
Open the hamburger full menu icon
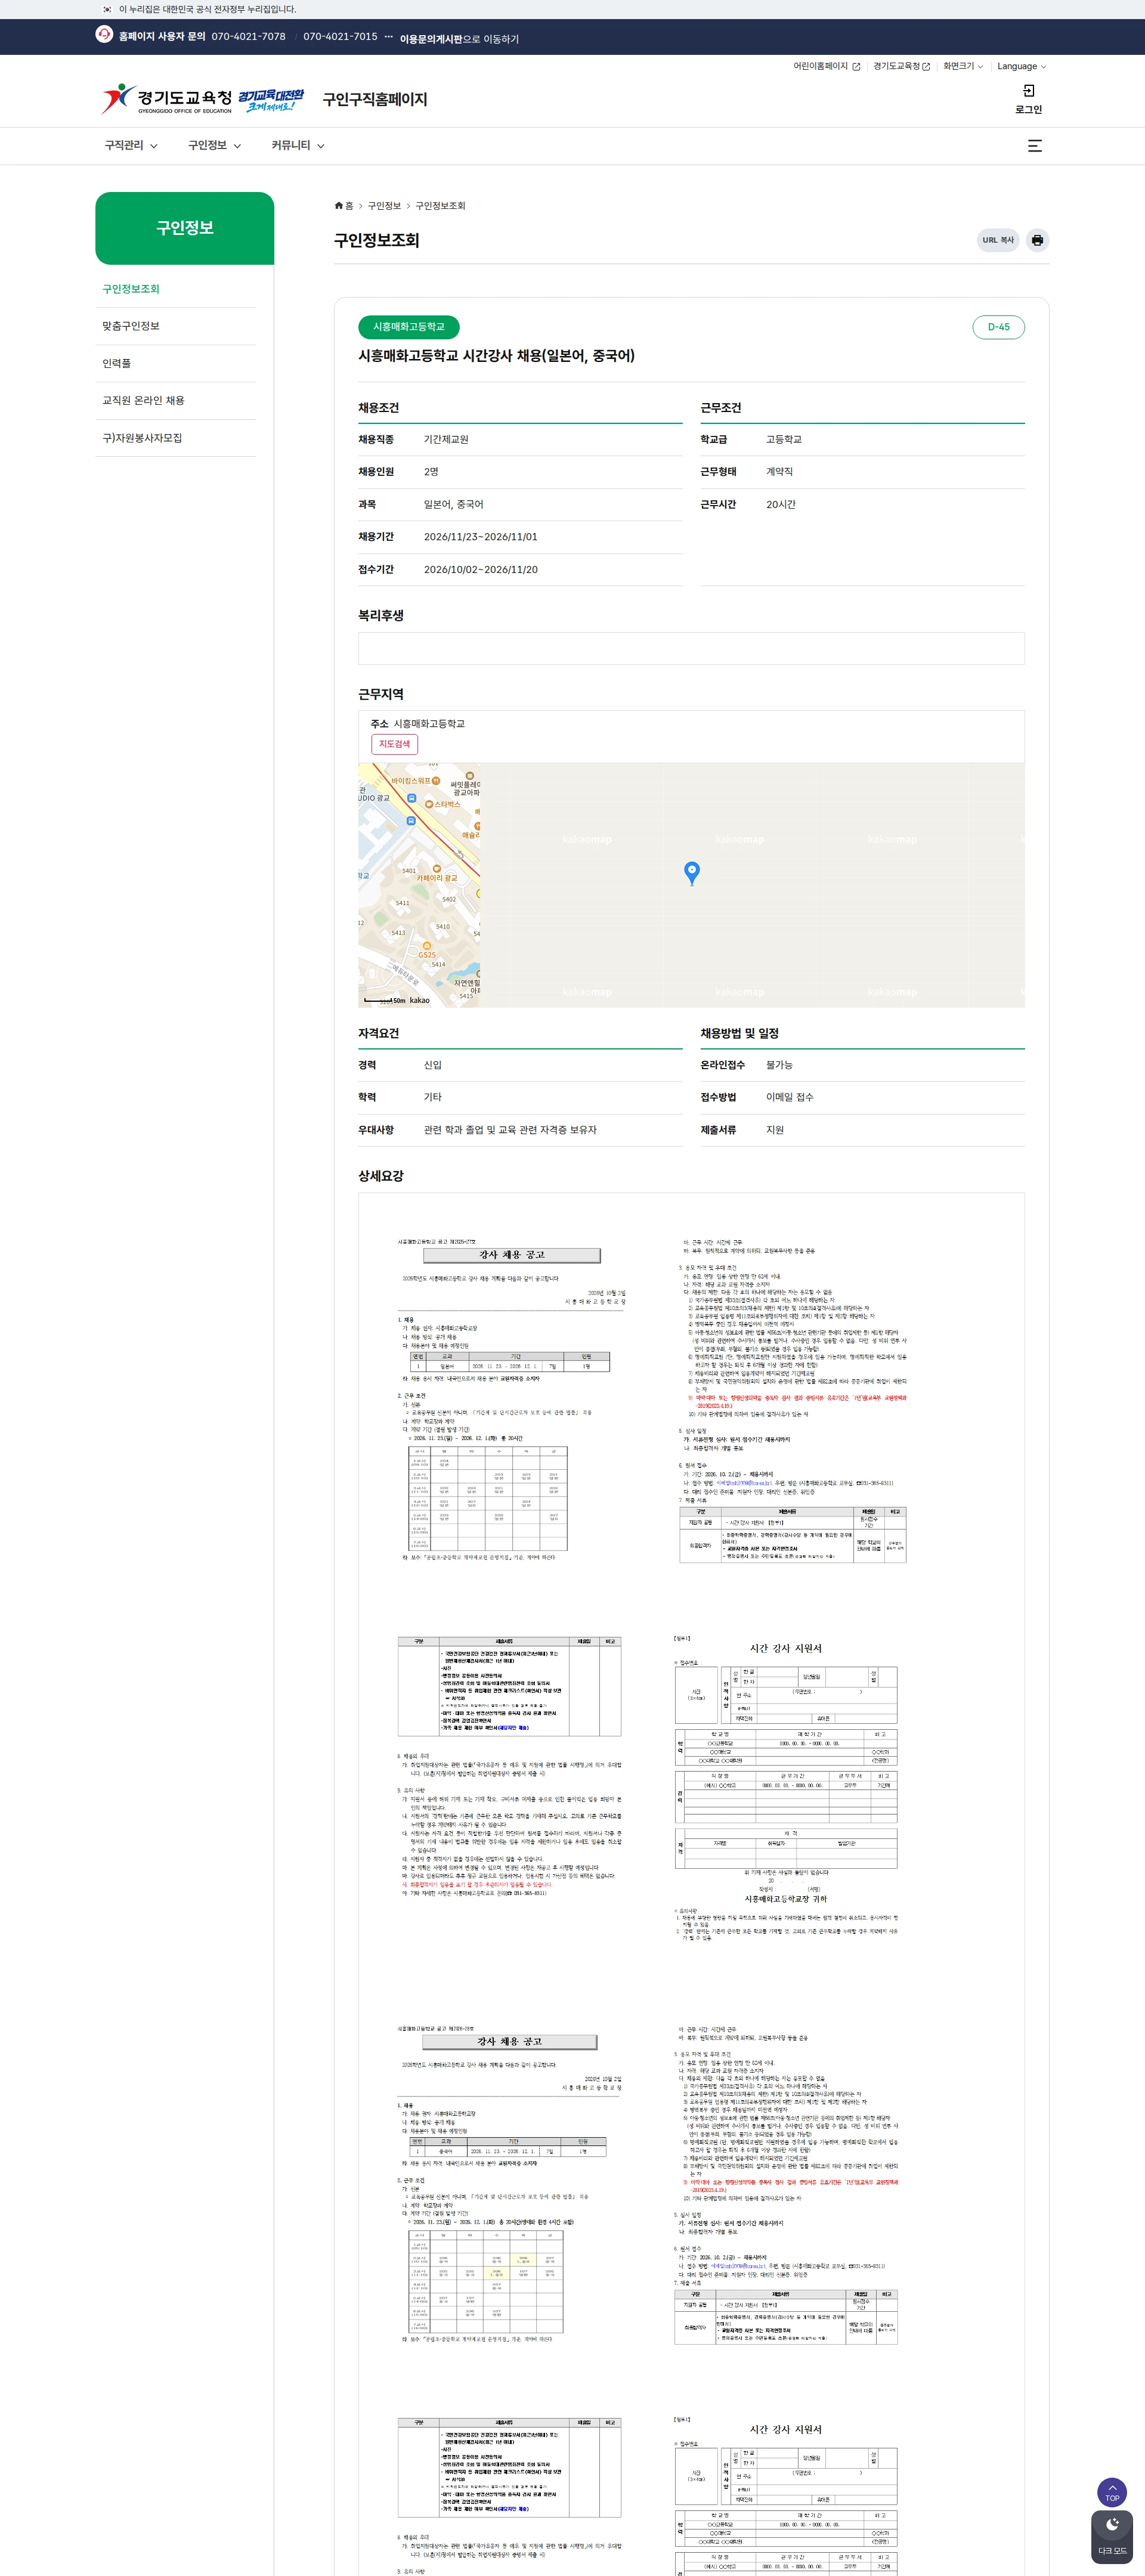pos(1035,146)
